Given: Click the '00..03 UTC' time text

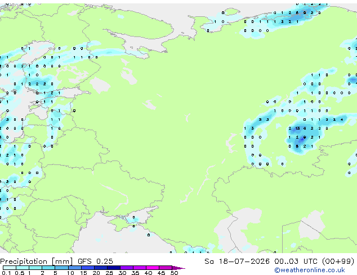Looking at the screenshot, I should 296,262.
